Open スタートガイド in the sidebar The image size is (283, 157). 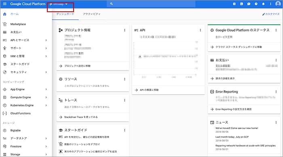(x=20, y=64)
